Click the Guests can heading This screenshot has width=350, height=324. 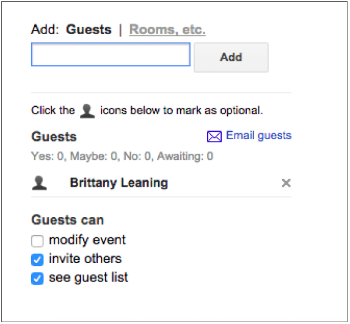pyautogui.click(x=68, y=220)
